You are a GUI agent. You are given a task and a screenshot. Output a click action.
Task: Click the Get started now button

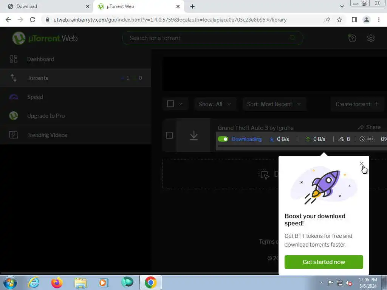click(x=324, y=262)
